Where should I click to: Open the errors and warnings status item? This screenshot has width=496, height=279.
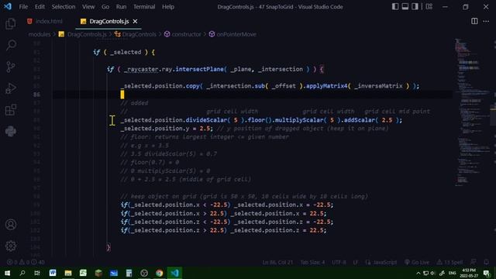[26, 262]
